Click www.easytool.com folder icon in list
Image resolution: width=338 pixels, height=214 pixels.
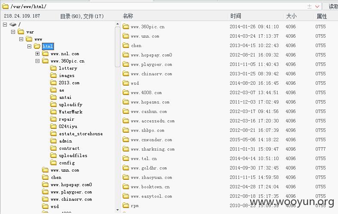pyautogui.click(x=126, y=196)
